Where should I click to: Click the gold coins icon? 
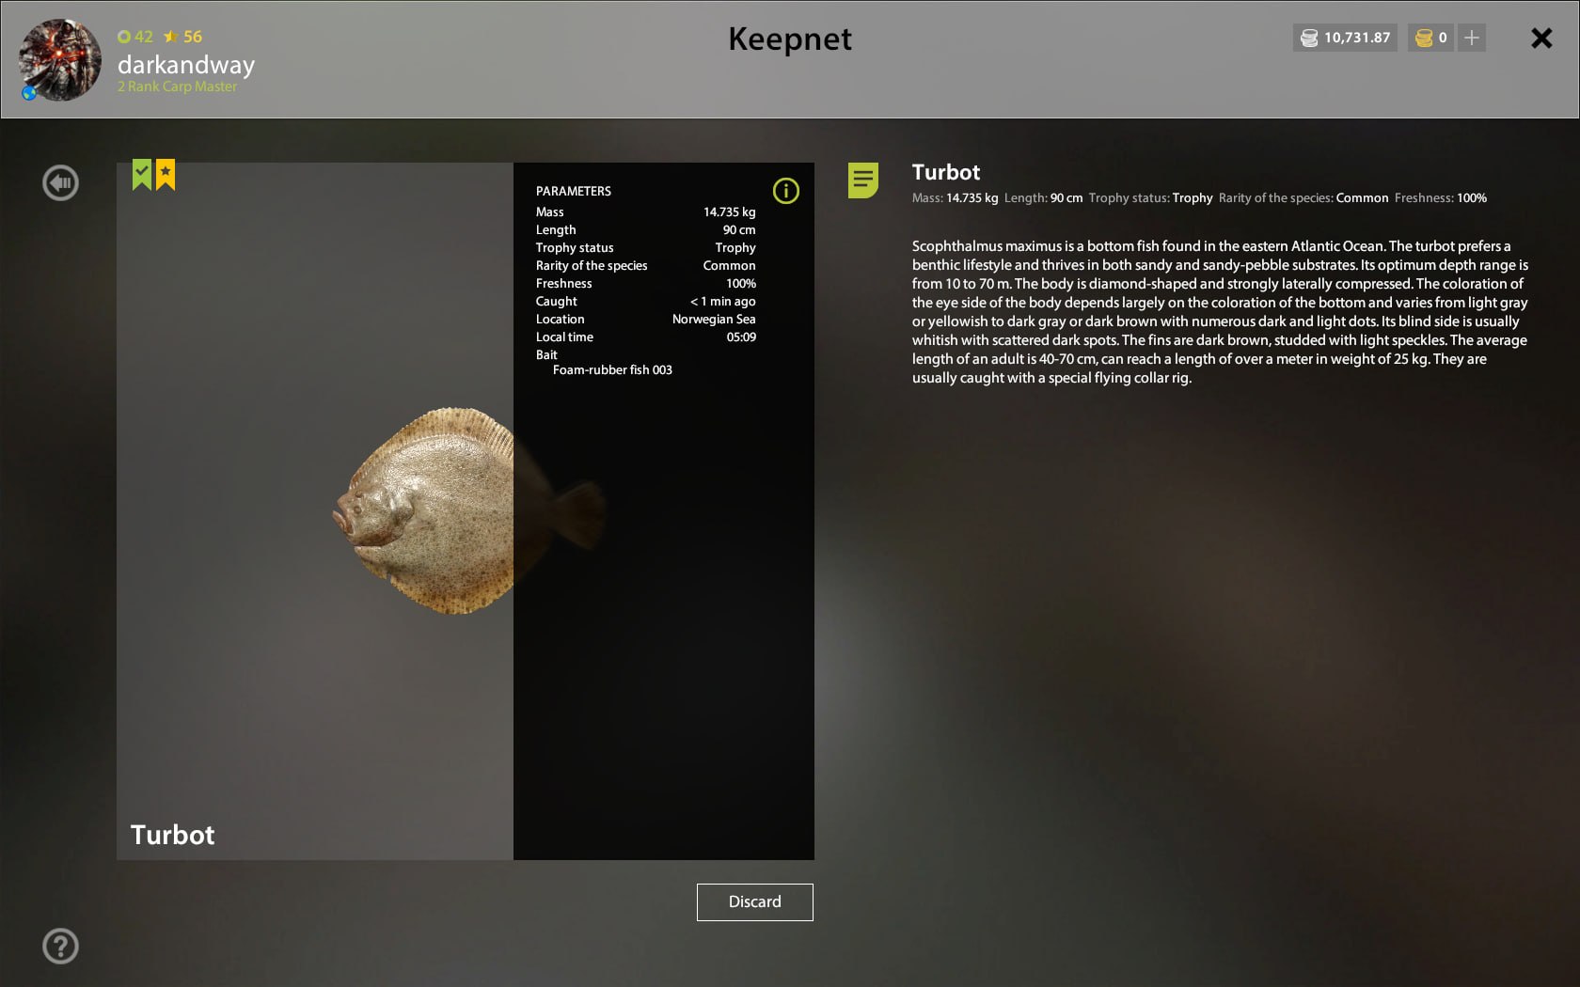pos(1424,38)
